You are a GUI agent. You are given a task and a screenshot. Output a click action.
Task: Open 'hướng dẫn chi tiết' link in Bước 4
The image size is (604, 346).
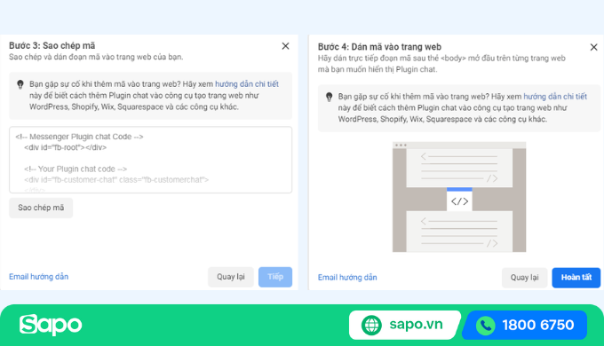coord(555,97)
